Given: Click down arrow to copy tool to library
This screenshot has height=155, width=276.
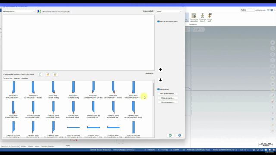Looking at the screenshot, I should 160,80.
